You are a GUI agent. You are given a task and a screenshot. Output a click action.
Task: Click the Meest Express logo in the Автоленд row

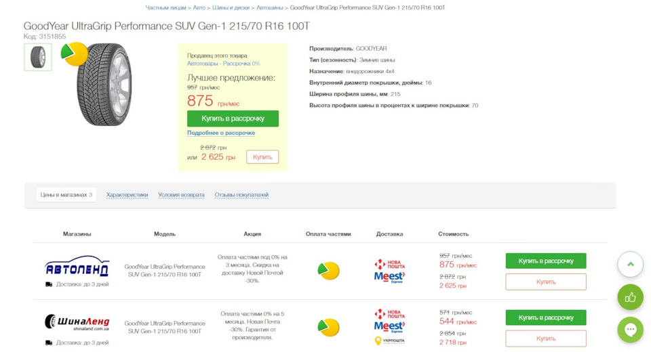[x=389, y=277]
